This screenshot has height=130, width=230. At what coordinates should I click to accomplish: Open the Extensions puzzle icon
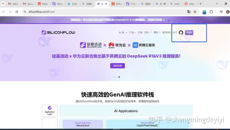211,12
